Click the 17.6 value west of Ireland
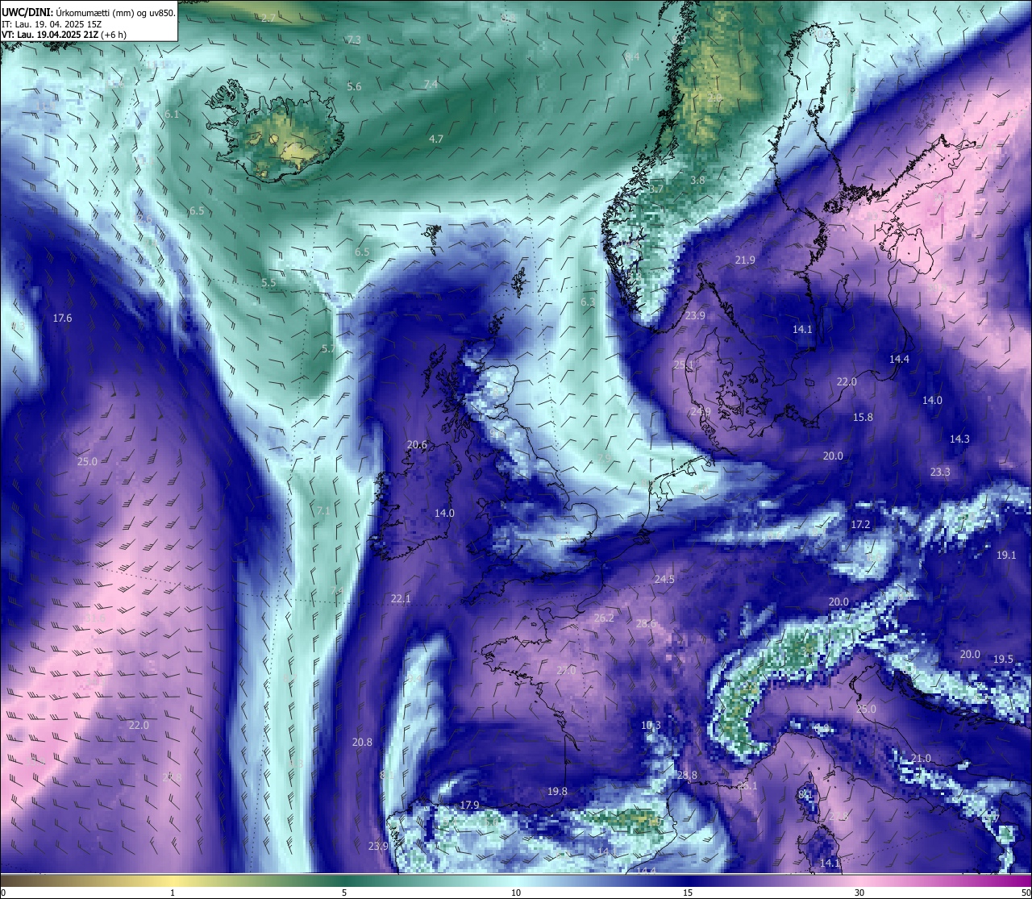Viewport: 1032px width, 899px height. click(62, 318)
